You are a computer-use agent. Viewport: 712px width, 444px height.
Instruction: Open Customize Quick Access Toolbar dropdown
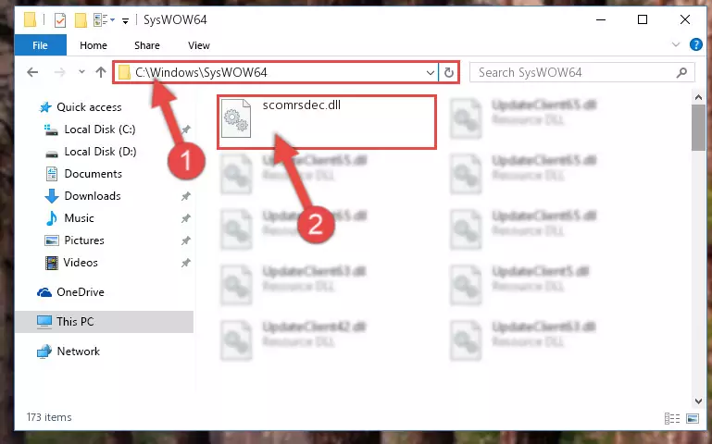point(125,20)
